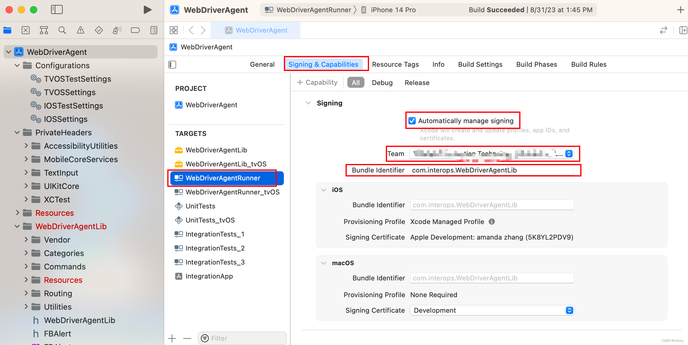688x345 pixels.
Task: Hide the project and targets list panel
Action: (172, 64)
